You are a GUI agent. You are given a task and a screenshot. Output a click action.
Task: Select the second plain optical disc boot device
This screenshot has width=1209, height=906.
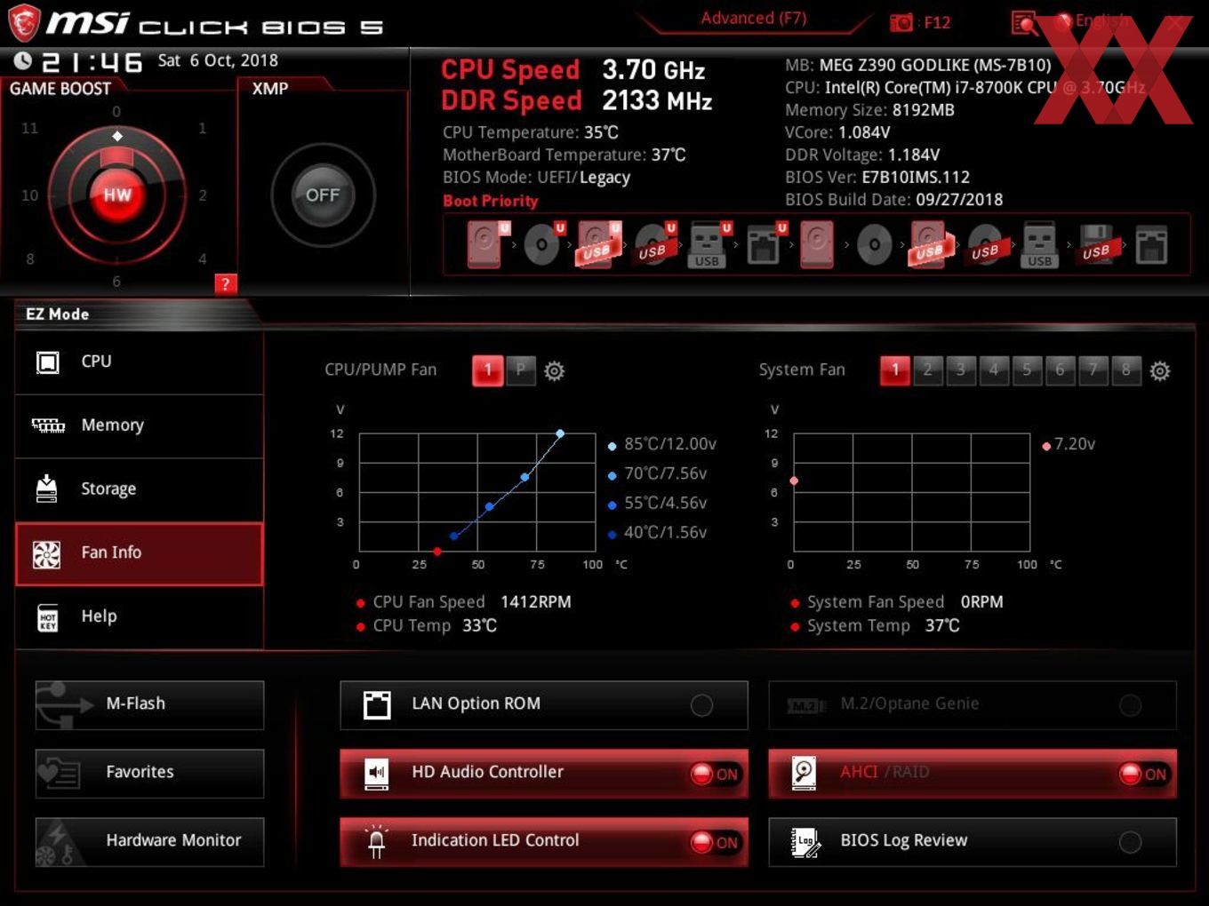[x=874, y=245]
